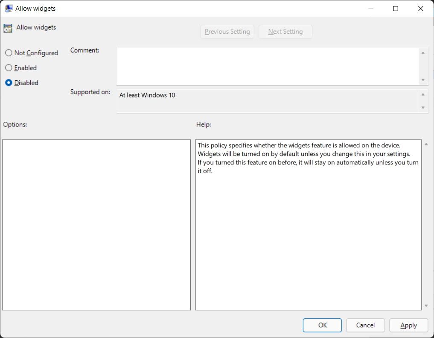Click the Supported on scroll up arrow
Viewport: 434px width, 338px height.
point(423,94)
